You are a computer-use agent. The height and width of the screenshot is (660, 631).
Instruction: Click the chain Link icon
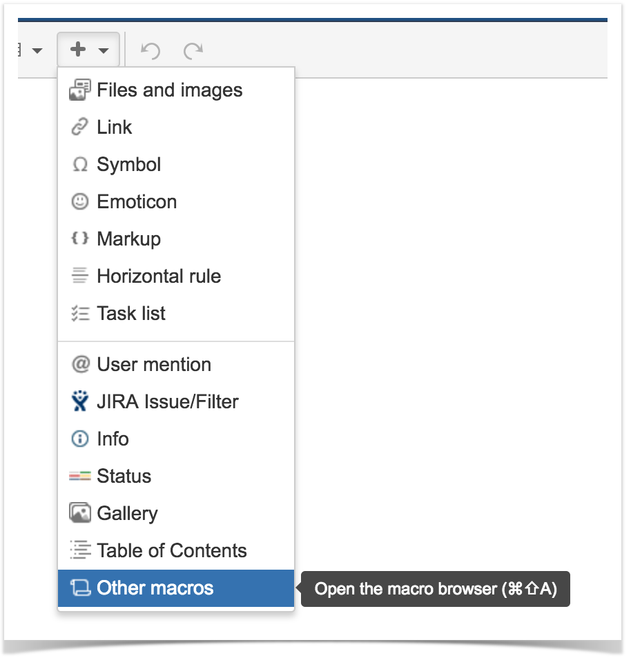(79, 127)
